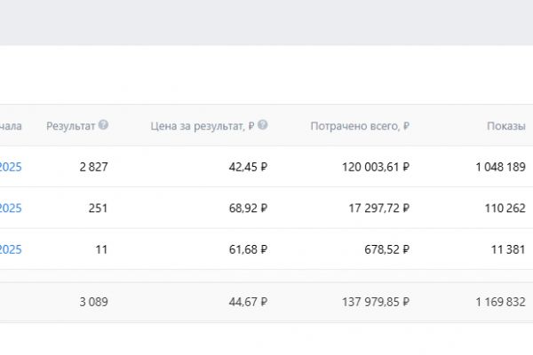Viewport: 533px width, 355px height.
Task: Click the 68,92 ₽ price cell
Action: pyautogui.click(x=247, y=209)
